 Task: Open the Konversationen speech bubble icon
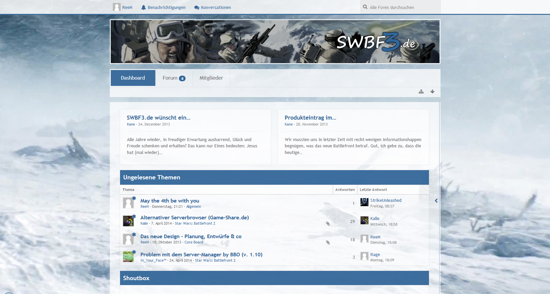[197, 8]
